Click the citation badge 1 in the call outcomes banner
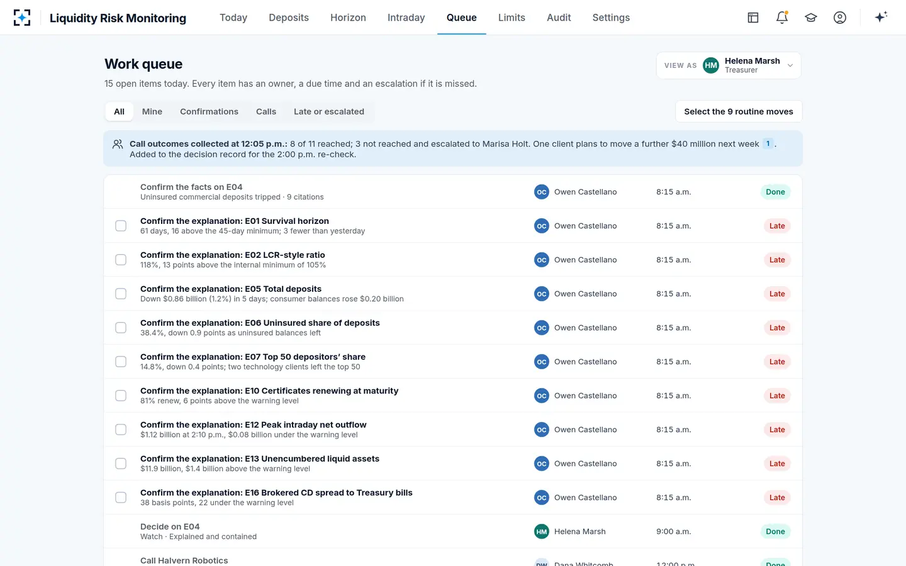This screenshot has height=566, width=906. tap(768, 143)
